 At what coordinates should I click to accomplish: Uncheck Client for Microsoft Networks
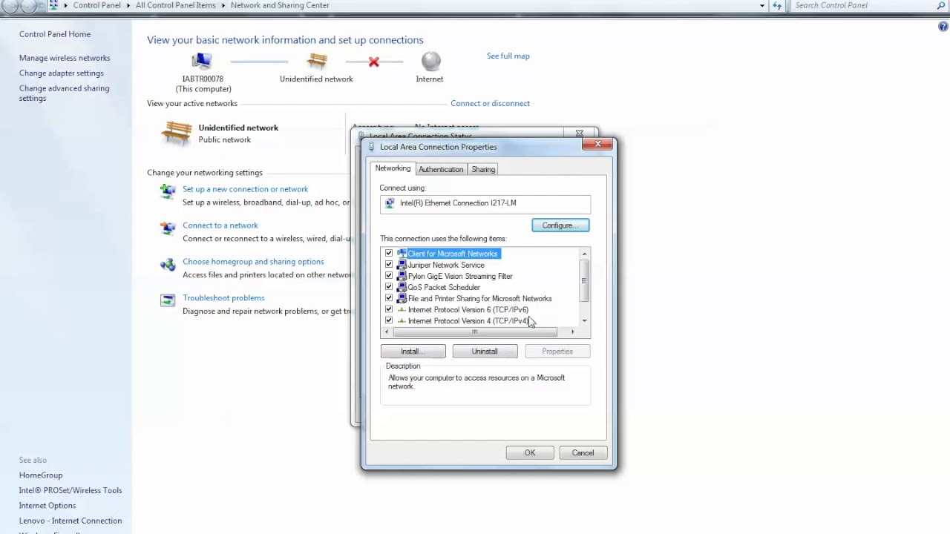click(x=388, y=254)
